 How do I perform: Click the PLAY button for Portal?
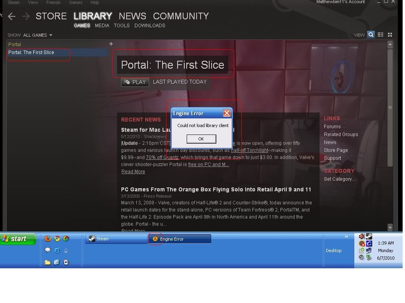click(135, 82)
